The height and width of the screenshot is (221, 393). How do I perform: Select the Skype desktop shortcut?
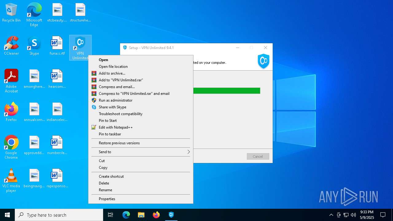coord(34,46)
